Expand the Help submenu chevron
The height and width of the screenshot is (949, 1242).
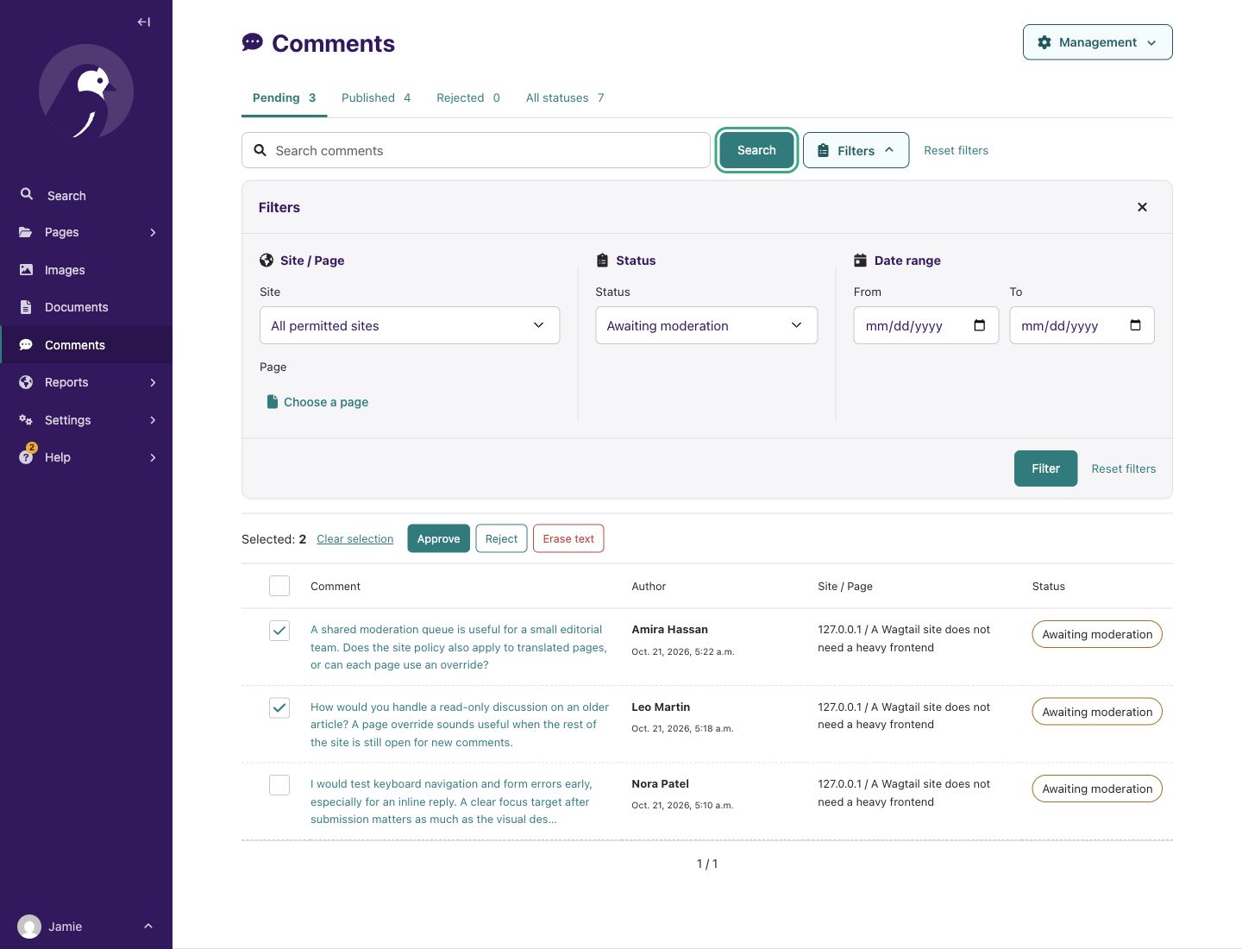(153, 457)
